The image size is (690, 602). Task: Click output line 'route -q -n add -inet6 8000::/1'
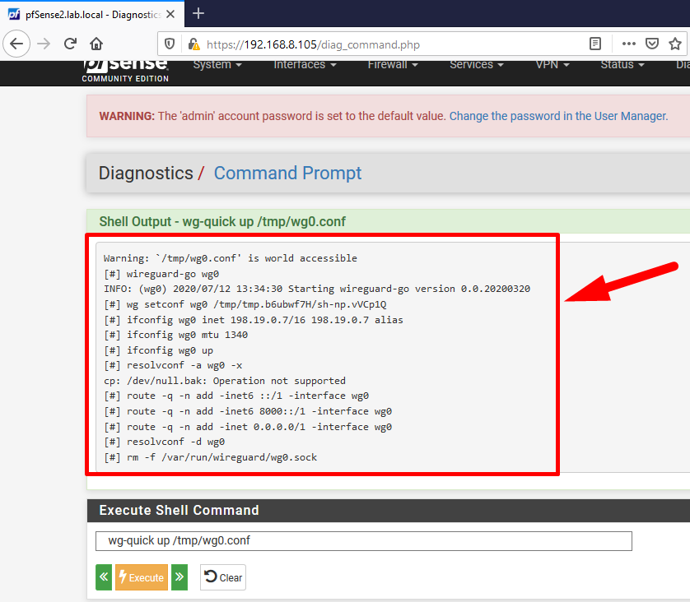[248, 411]
